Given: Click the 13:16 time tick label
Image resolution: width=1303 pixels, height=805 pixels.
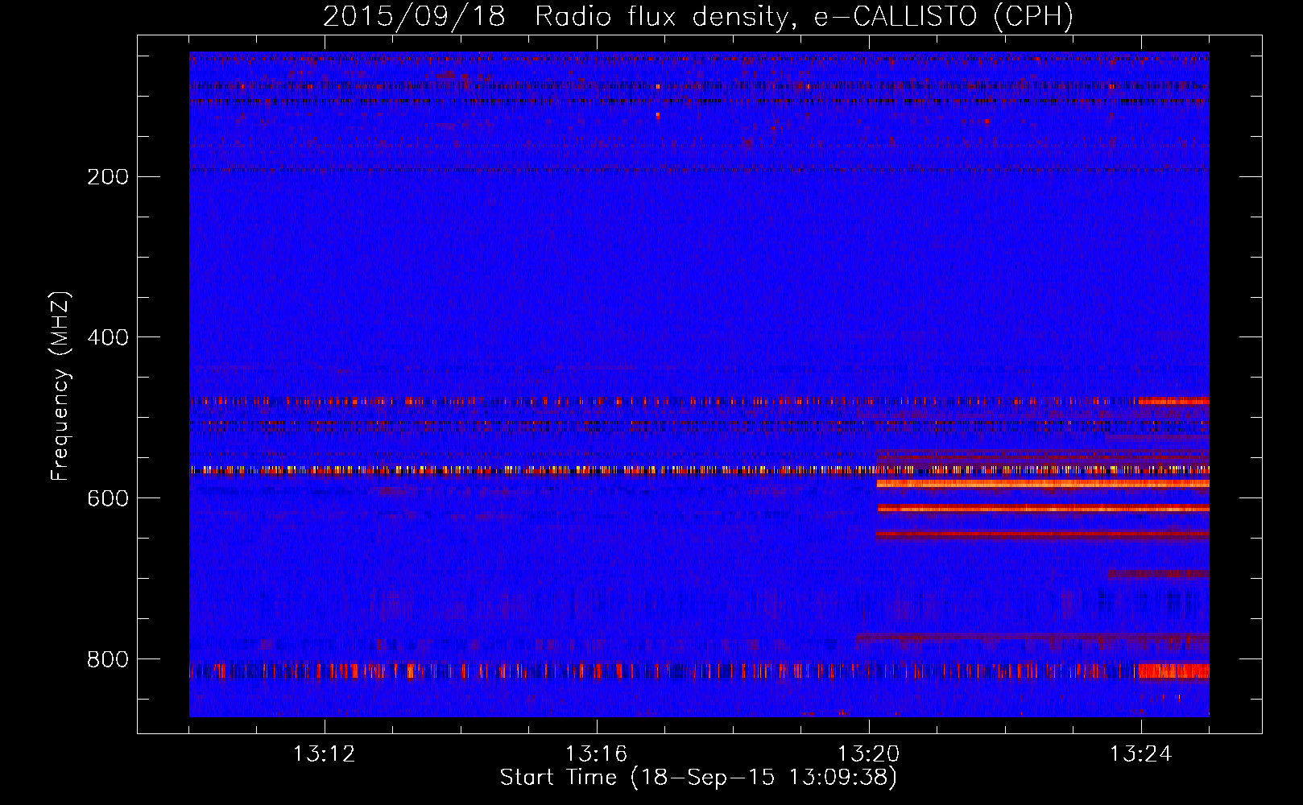Looking at the screenshot, I should (x=596, y=754).
